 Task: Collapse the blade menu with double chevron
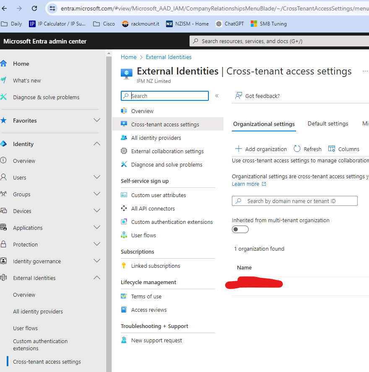(217, 95)
